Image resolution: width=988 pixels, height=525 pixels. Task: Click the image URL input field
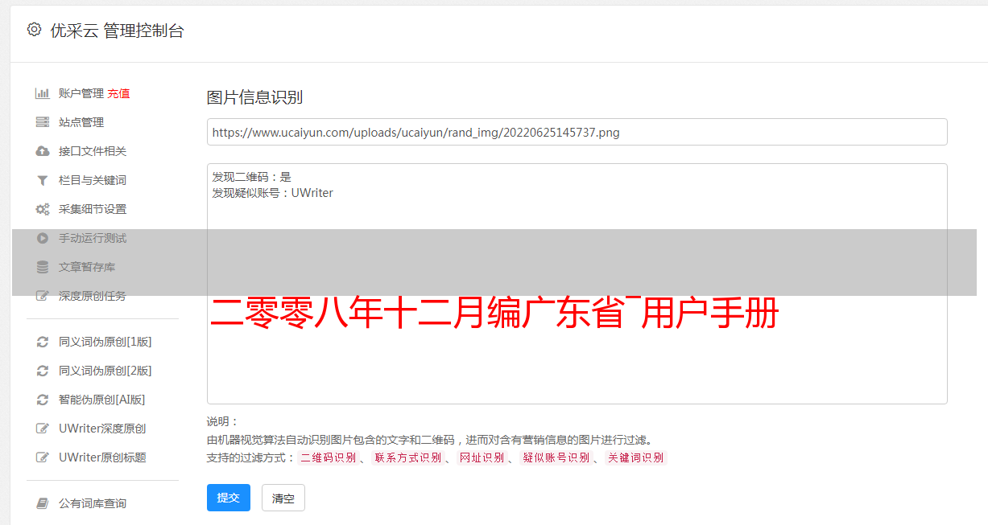[x=577, y=132]
